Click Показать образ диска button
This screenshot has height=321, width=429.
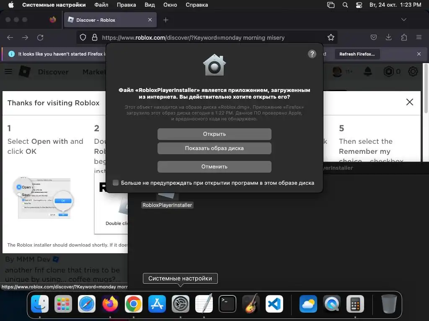pyautogui.click(x=214, y=148)
